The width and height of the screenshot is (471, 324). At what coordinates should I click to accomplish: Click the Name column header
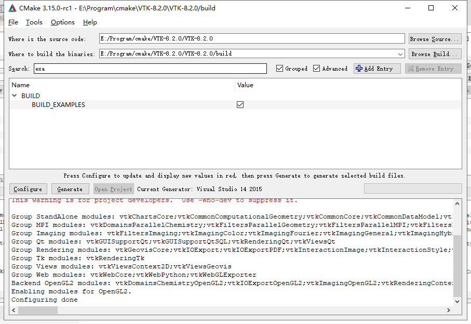tap(122, 85)
